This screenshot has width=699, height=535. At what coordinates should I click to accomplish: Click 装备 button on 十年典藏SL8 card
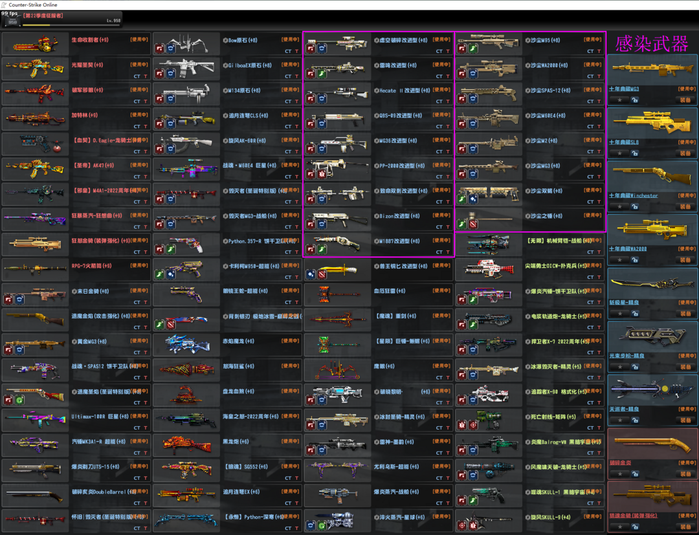[x=685, y=153]
